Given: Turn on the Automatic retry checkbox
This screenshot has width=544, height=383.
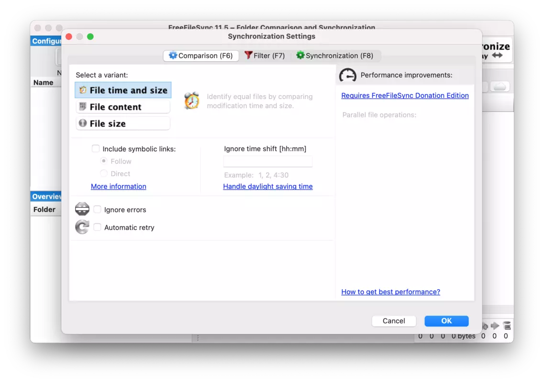Looking at the screenshot, I should tap(97, 227).
